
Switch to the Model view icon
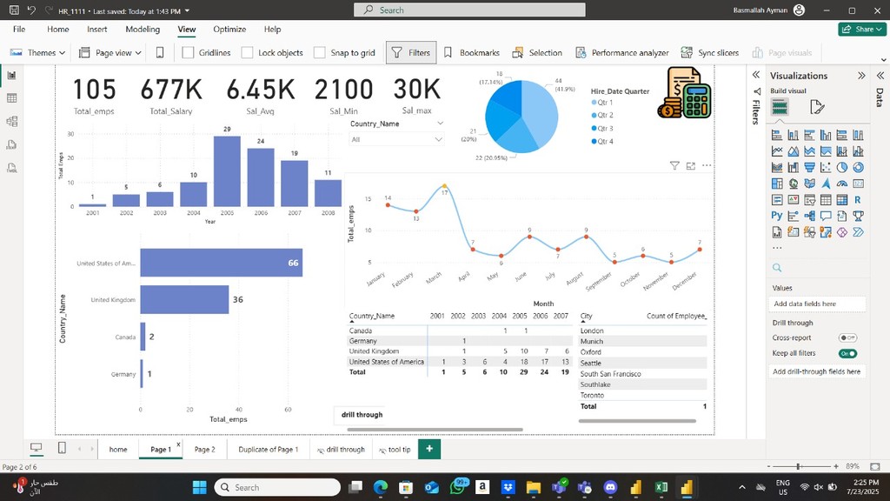[12, 121]
